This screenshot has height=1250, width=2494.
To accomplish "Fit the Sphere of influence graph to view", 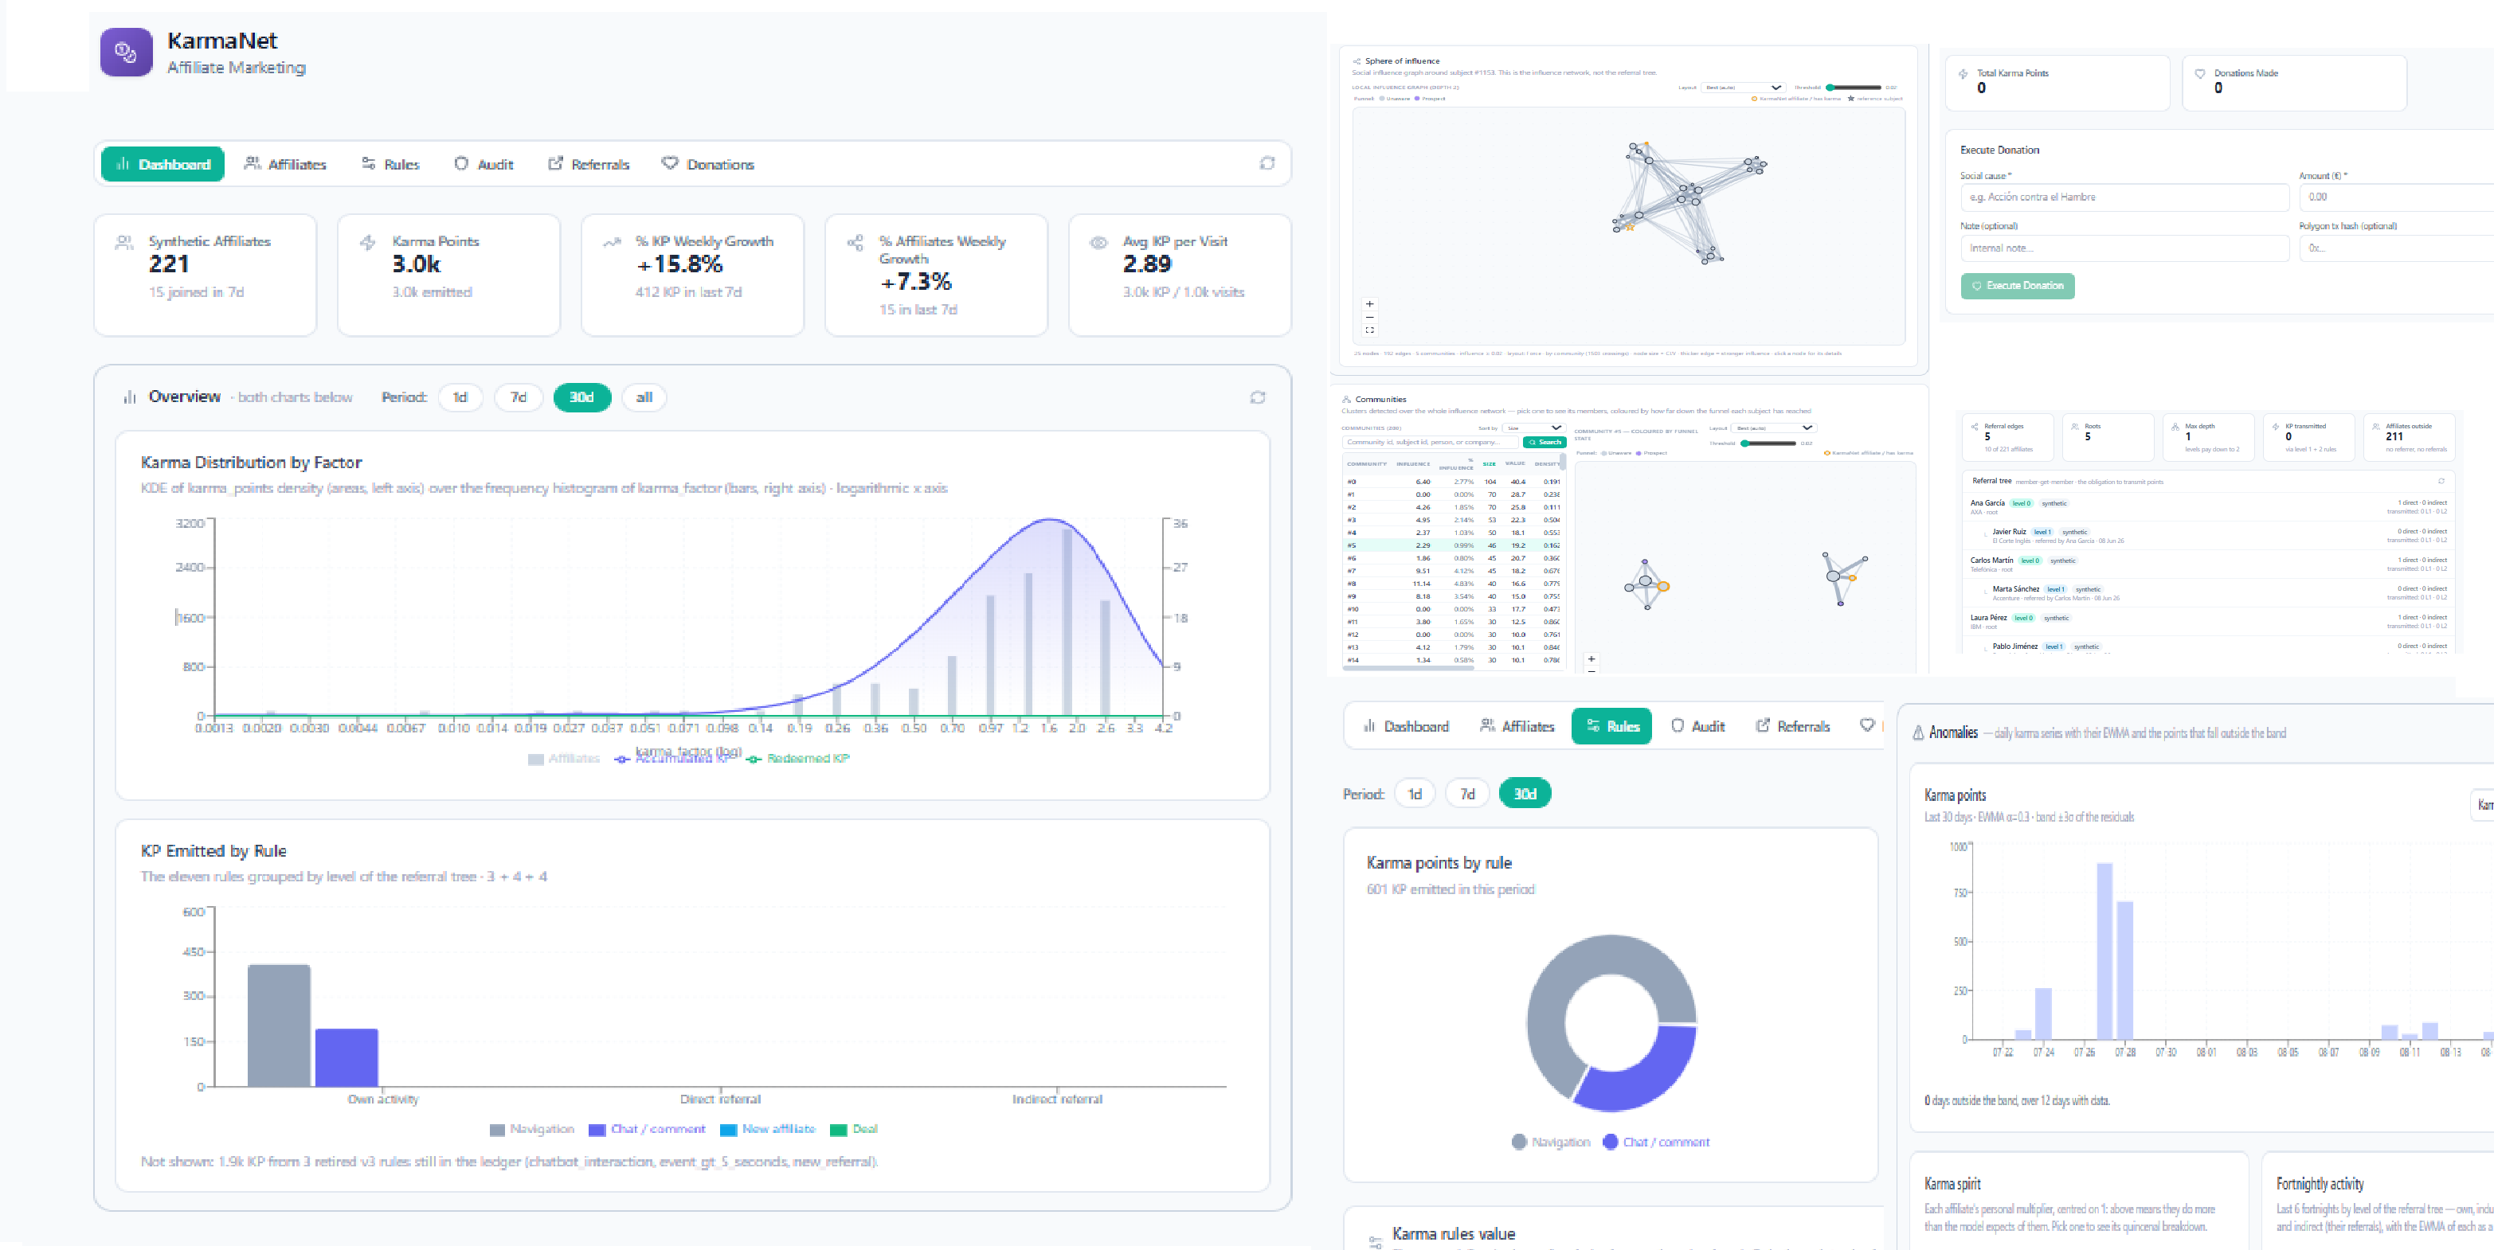I will click(1369, 330).
